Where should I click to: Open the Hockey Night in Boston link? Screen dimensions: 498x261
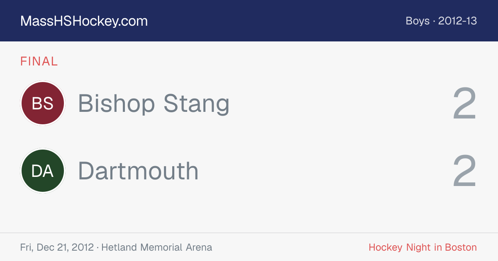coord(422,247)
